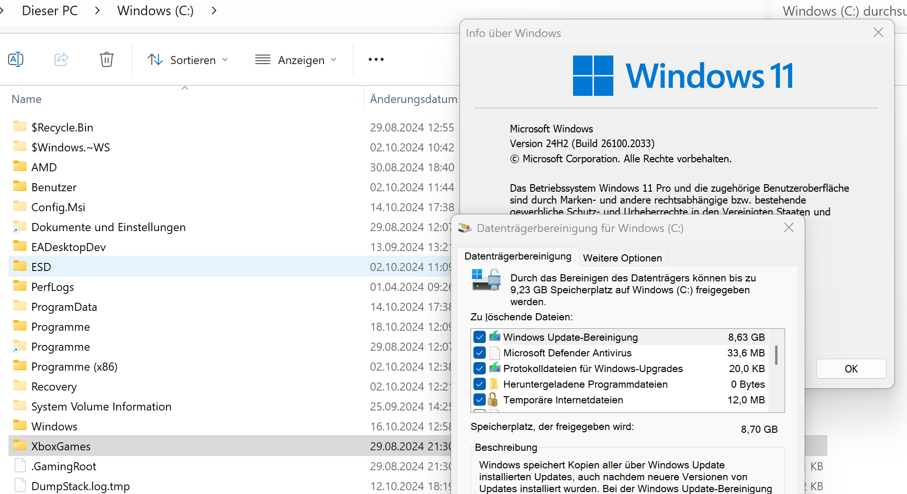
Task: Click the Windows Update-Bereinigung item icon
Action: coord(495,336)
